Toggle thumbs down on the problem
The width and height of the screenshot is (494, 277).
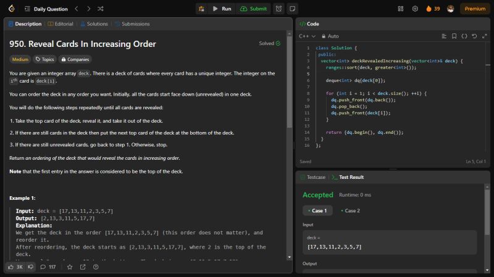(x=31, y=267)
